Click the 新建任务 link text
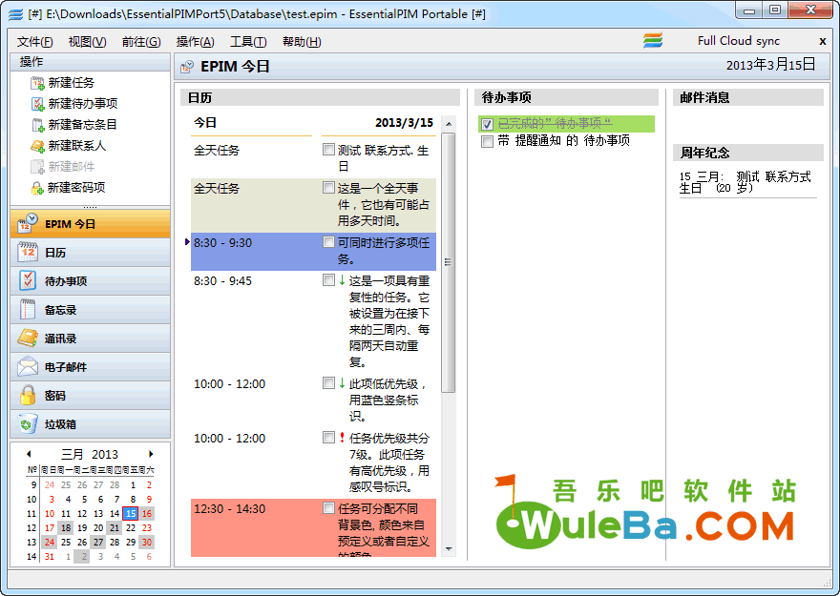Screen dimensions: 840x596 tap(72, 83)
